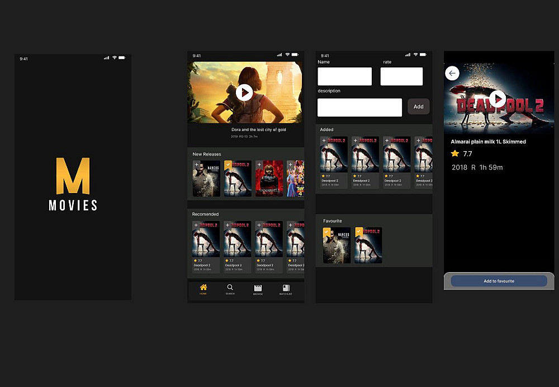Select the Browse clapperboard icon
The image size is (559, 387).
tap(258, 288)
